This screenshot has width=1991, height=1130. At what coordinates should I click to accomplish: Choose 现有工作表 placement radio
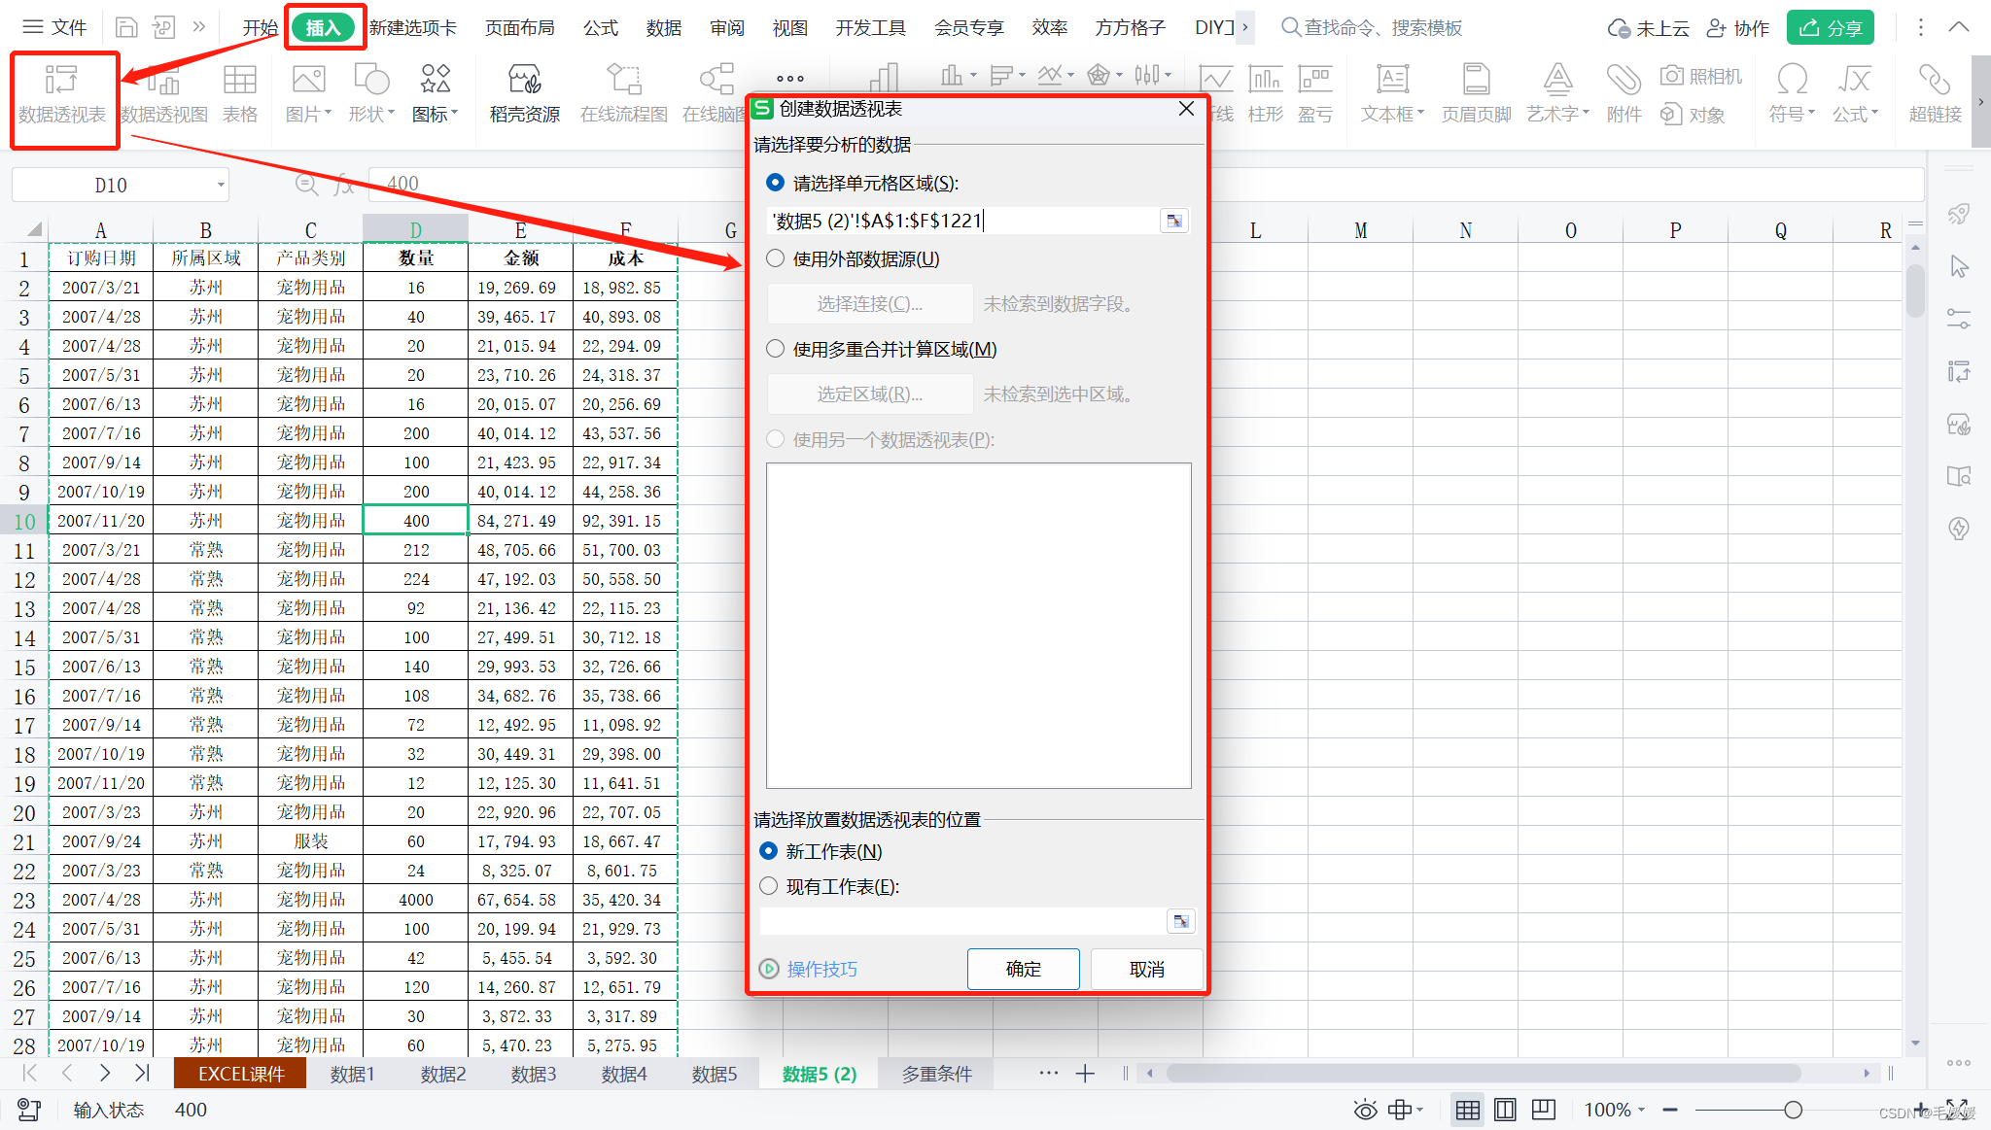[x=769, y=886]
